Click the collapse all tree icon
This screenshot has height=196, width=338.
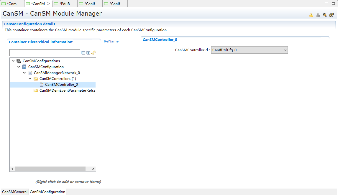coord(83,53)
